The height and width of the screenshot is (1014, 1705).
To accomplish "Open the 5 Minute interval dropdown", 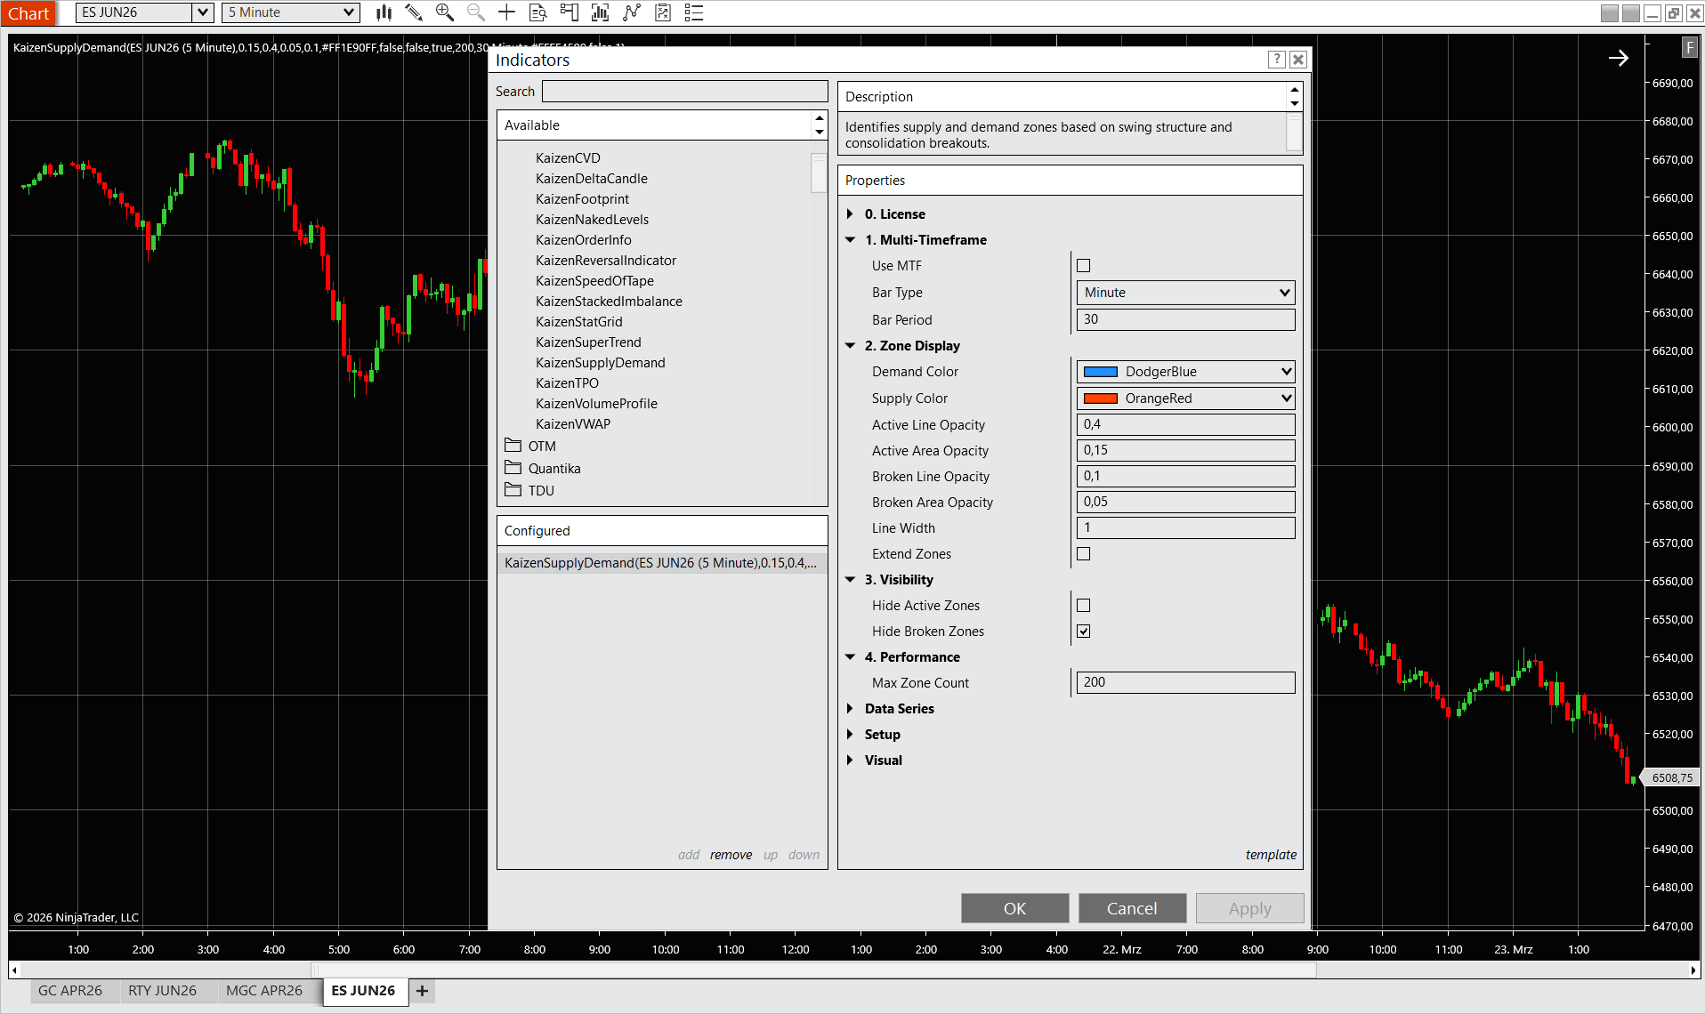I will tap(290, 12).
